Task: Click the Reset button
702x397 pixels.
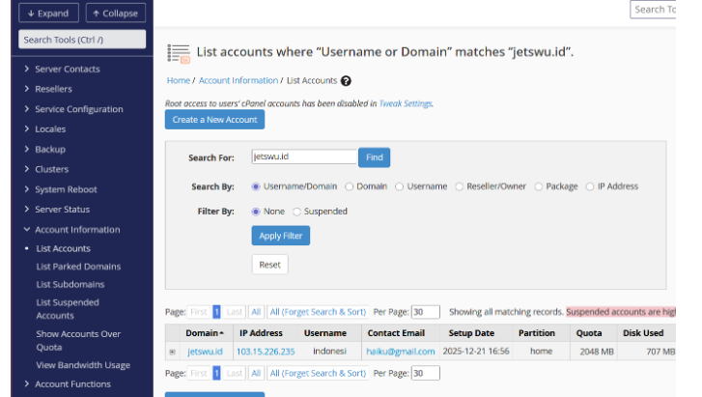Action: coord(270,265)
